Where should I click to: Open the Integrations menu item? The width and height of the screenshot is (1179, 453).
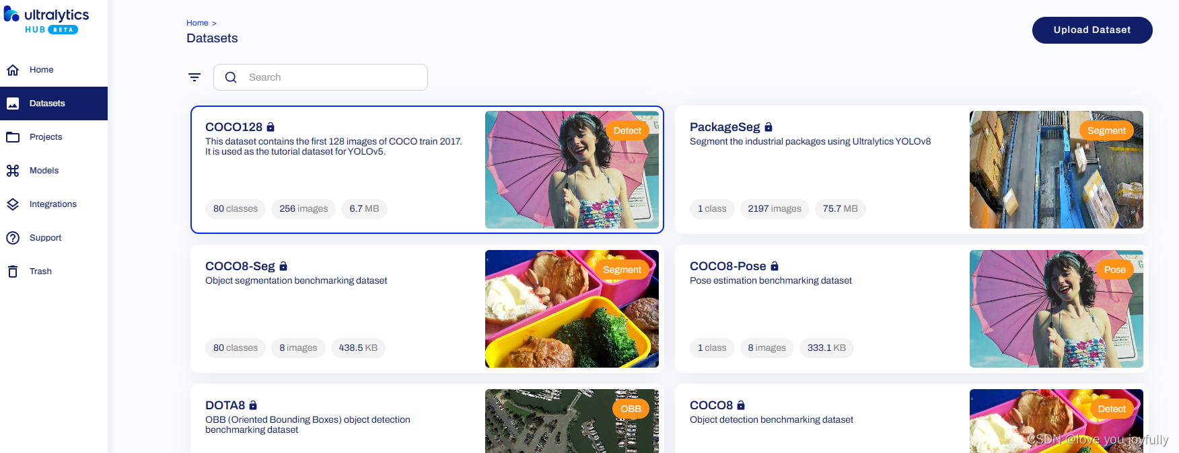[x=54, y=204]
